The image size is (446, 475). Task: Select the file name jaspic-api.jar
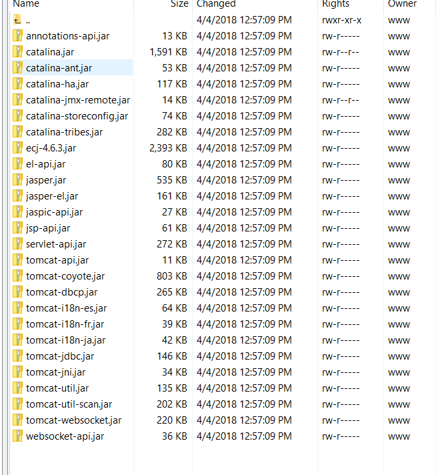[x=54, y=212]
